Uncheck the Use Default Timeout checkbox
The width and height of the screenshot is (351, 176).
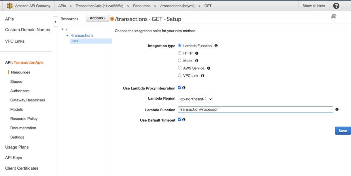[x=180, y=119]
